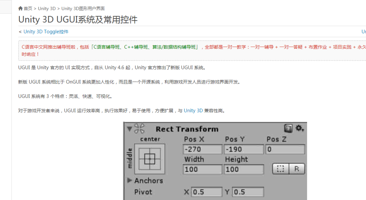
Task: Click the Rect Transform header title
Action: click(187, 129)
